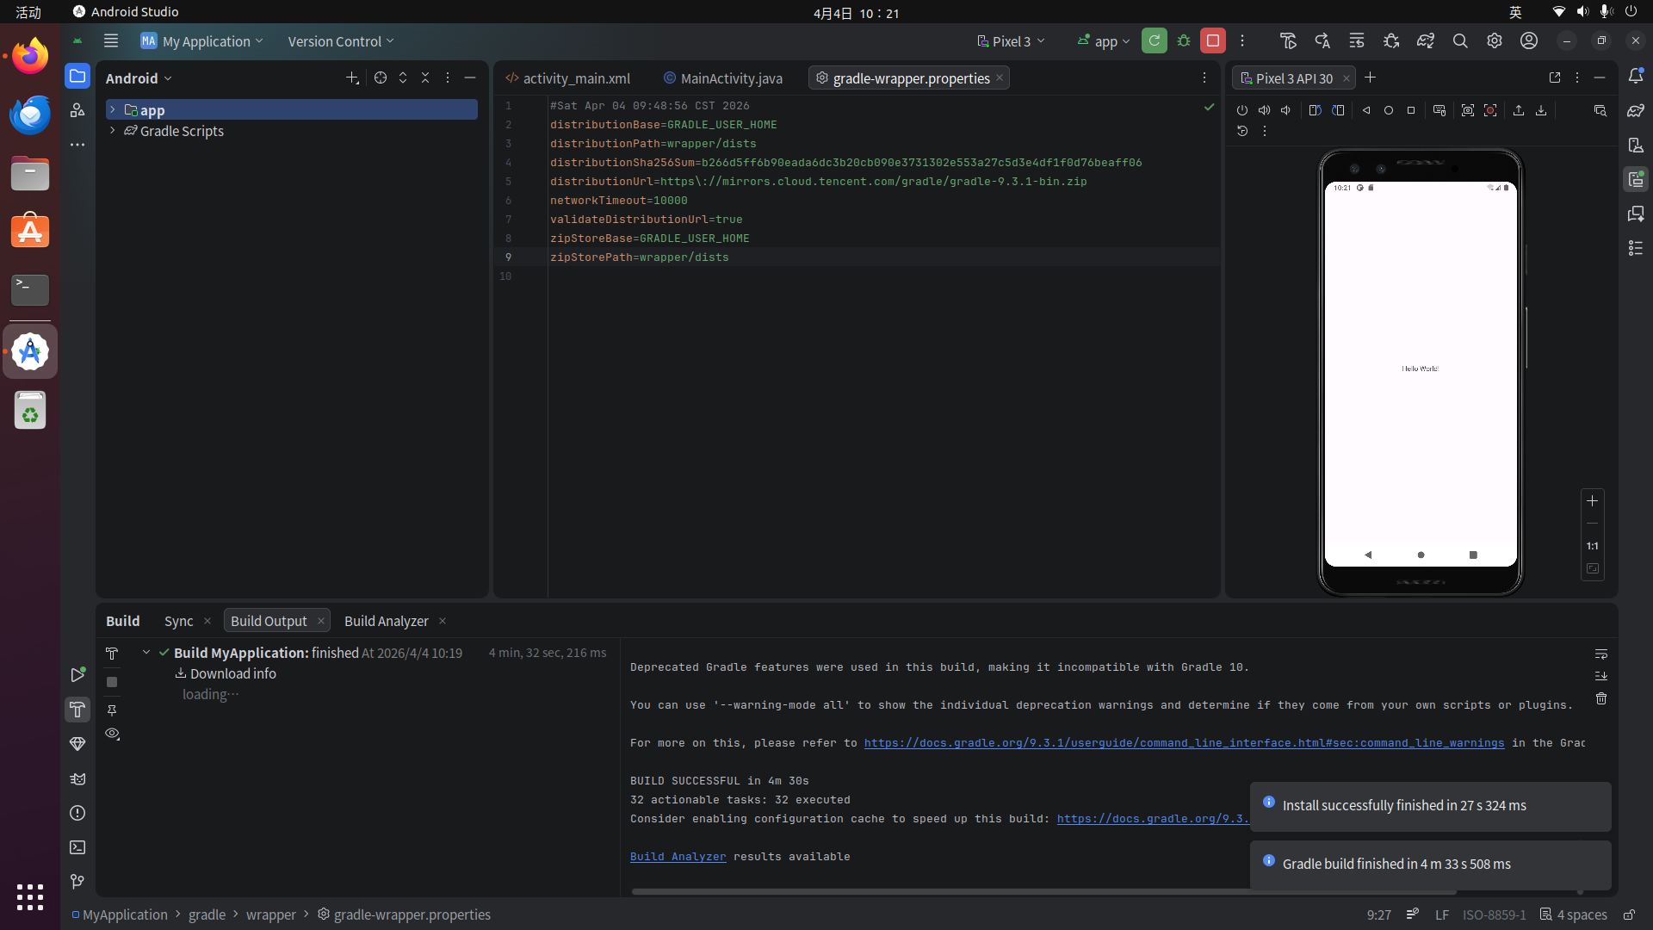This screenshot has height=930, width=1653.
Task: Click the Build Analyzer results link
Action: [x=678, y=857]
